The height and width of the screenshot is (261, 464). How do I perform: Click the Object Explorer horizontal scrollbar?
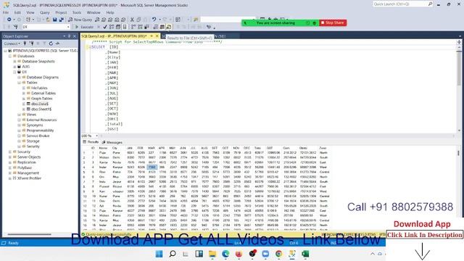click(x=29, y=234)
